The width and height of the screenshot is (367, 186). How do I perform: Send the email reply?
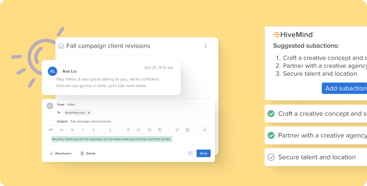203,153
